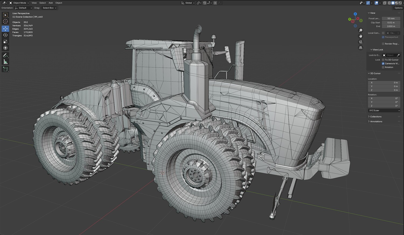Open the Add menu
The image size is (404, 235).
pyautogui.click(x=51, y=3)
